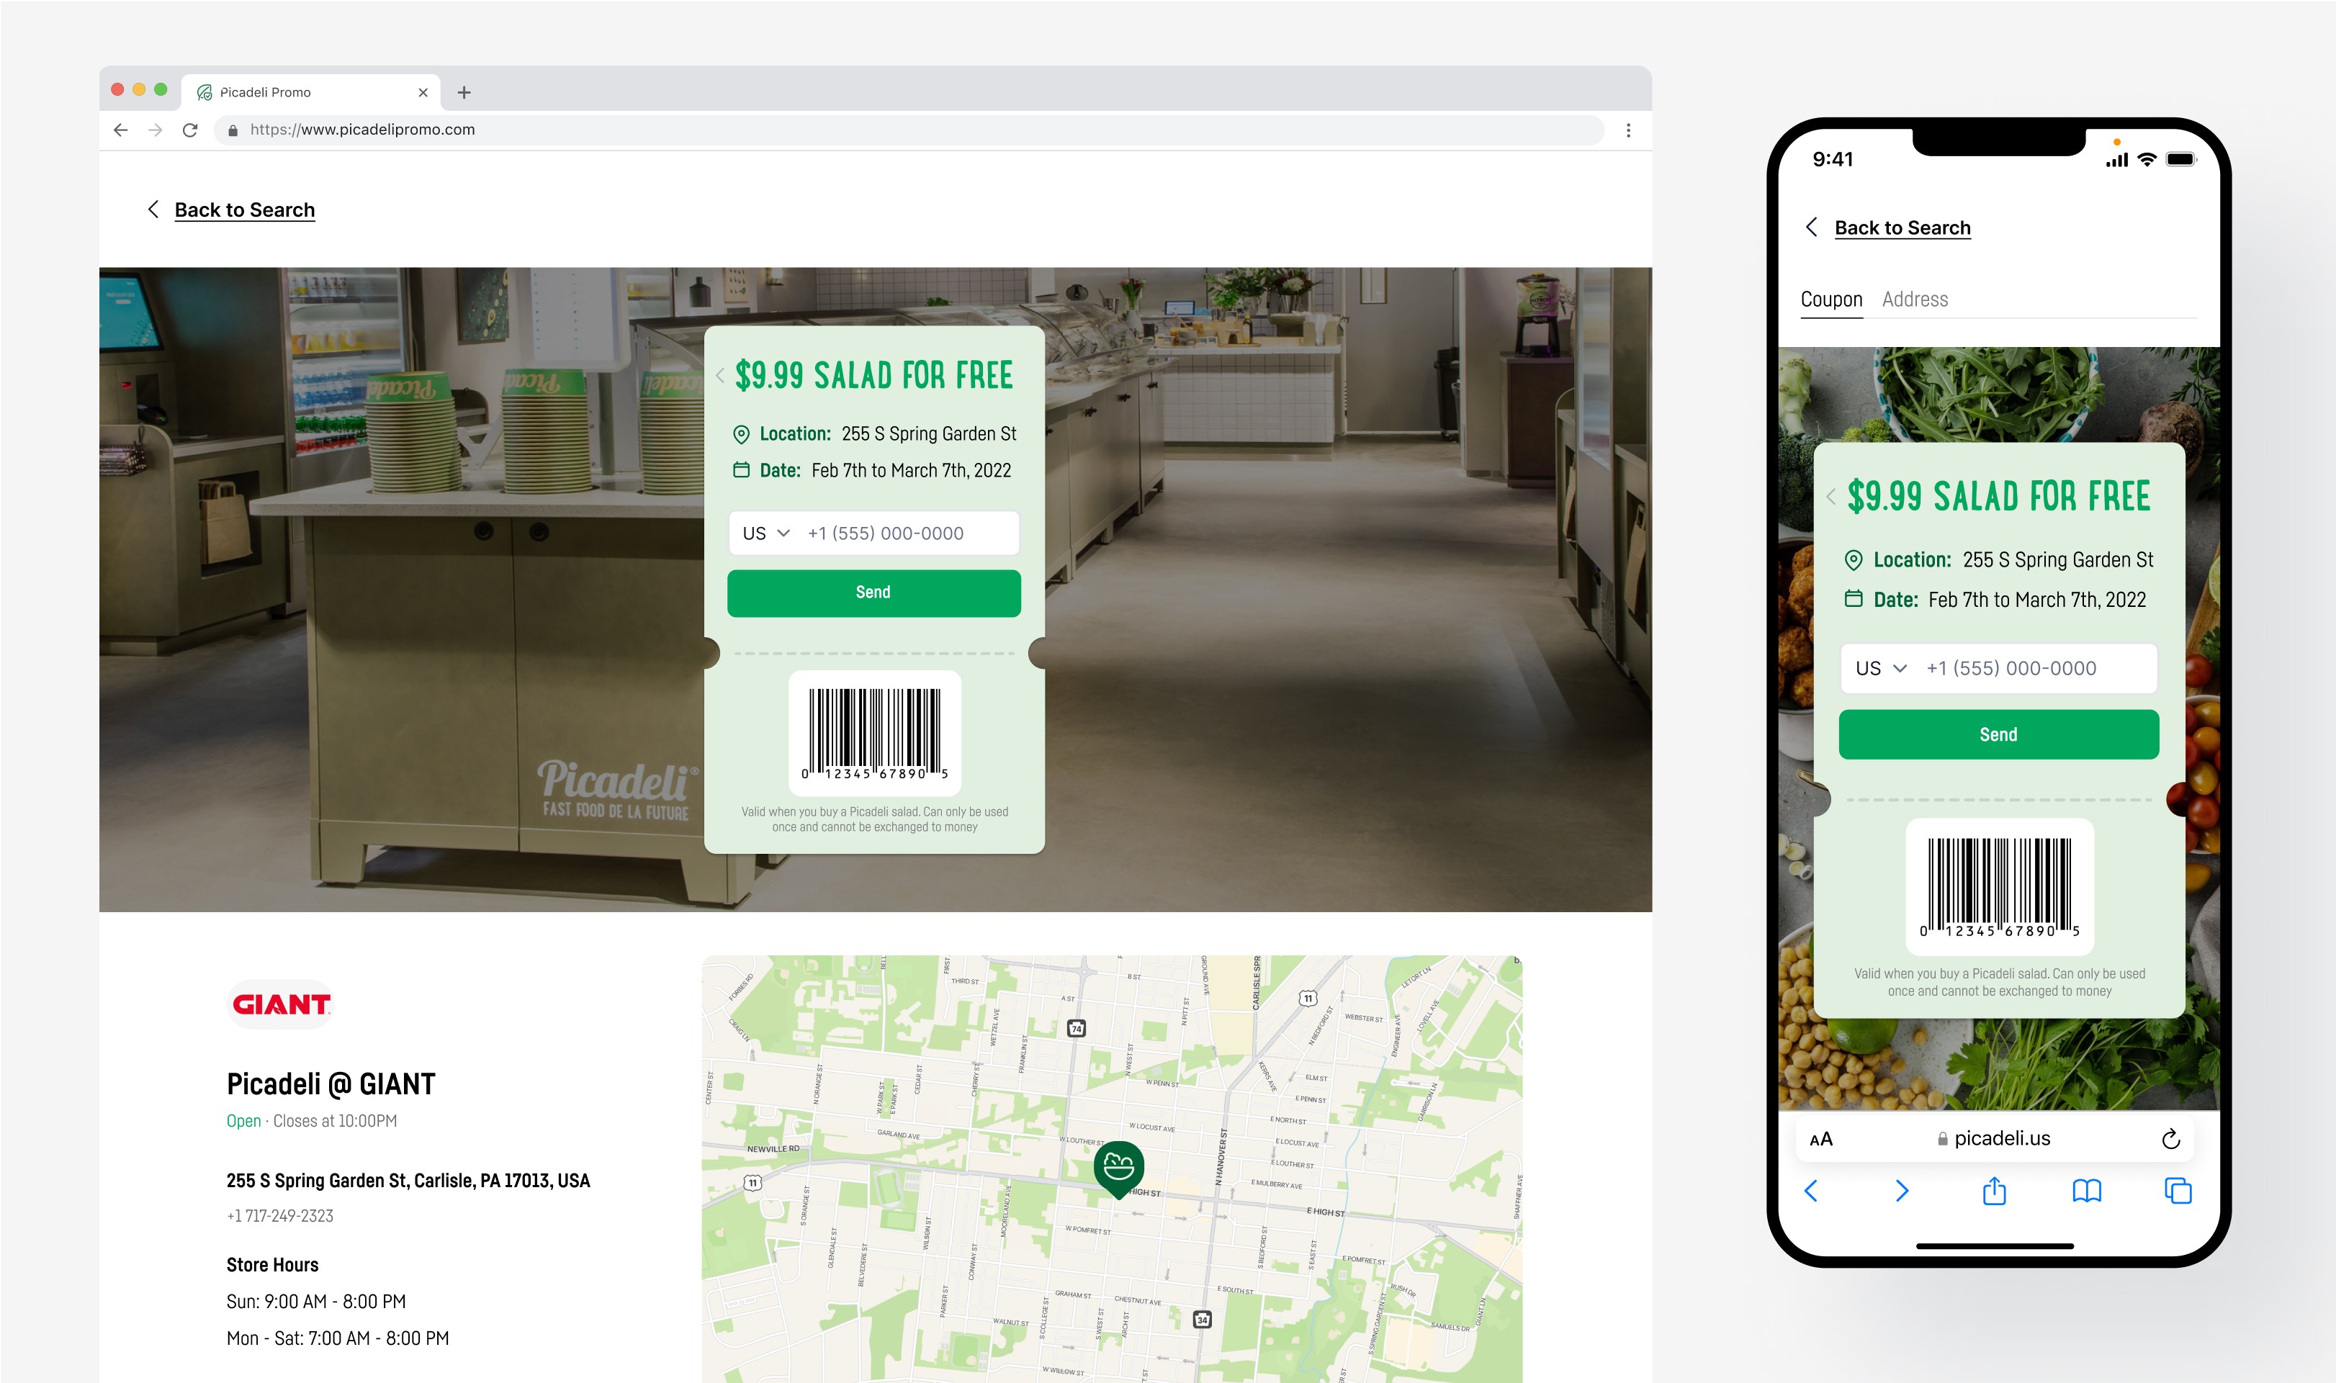The height and width of the screenshot is (1383, 2336).
Task: Tap the Safari share icon on phone
Action: click(1994, 1191)
